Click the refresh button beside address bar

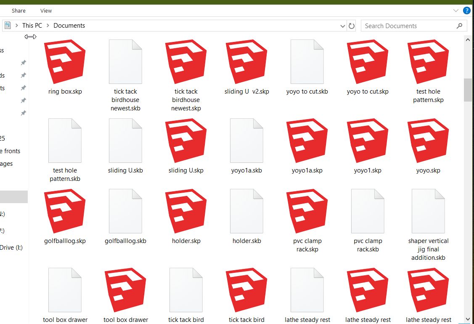point(351,26)
